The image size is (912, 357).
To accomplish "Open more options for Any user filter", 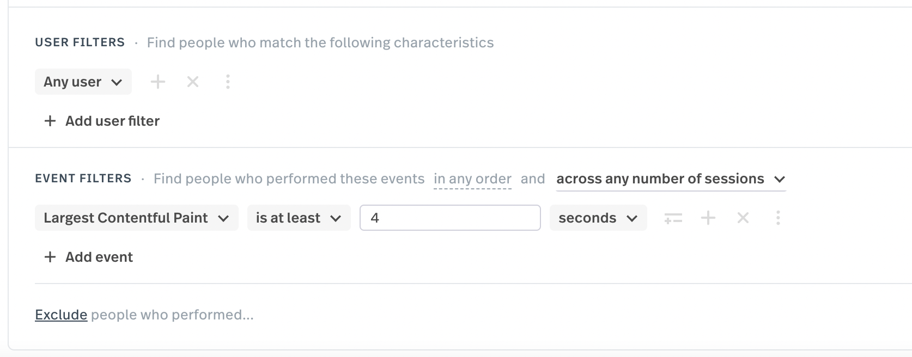I will pos(228,82).
